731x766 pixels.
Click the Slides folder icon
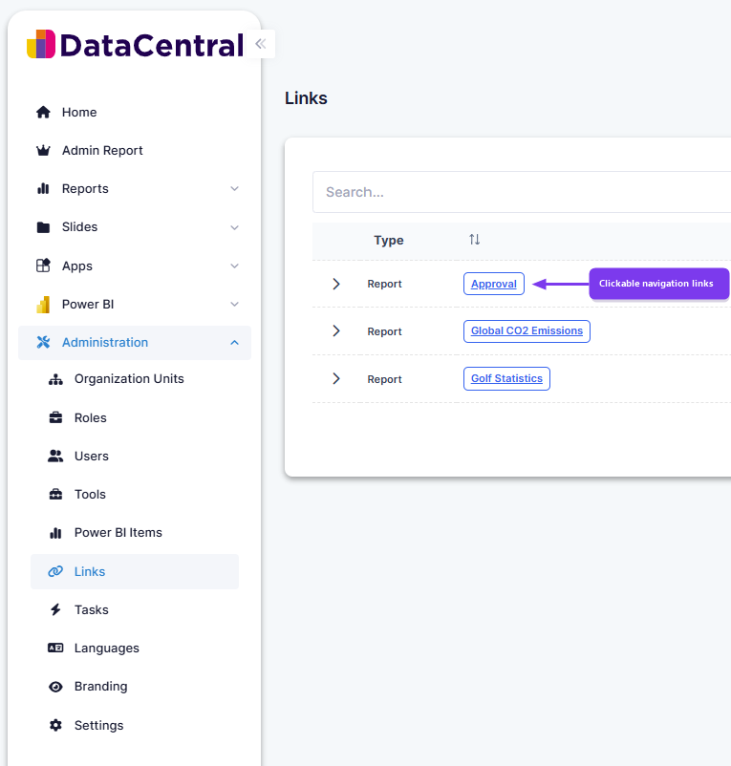click(x=43, y=227)
